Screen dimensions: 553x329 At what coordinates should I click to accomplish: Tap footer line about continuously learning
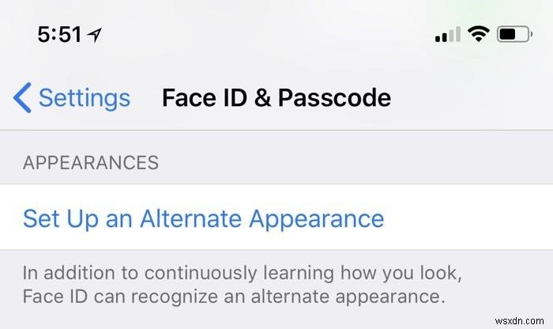point(243,274)
